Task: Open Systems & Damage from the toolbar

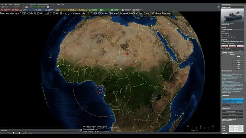Action: [x=116, y=10]
